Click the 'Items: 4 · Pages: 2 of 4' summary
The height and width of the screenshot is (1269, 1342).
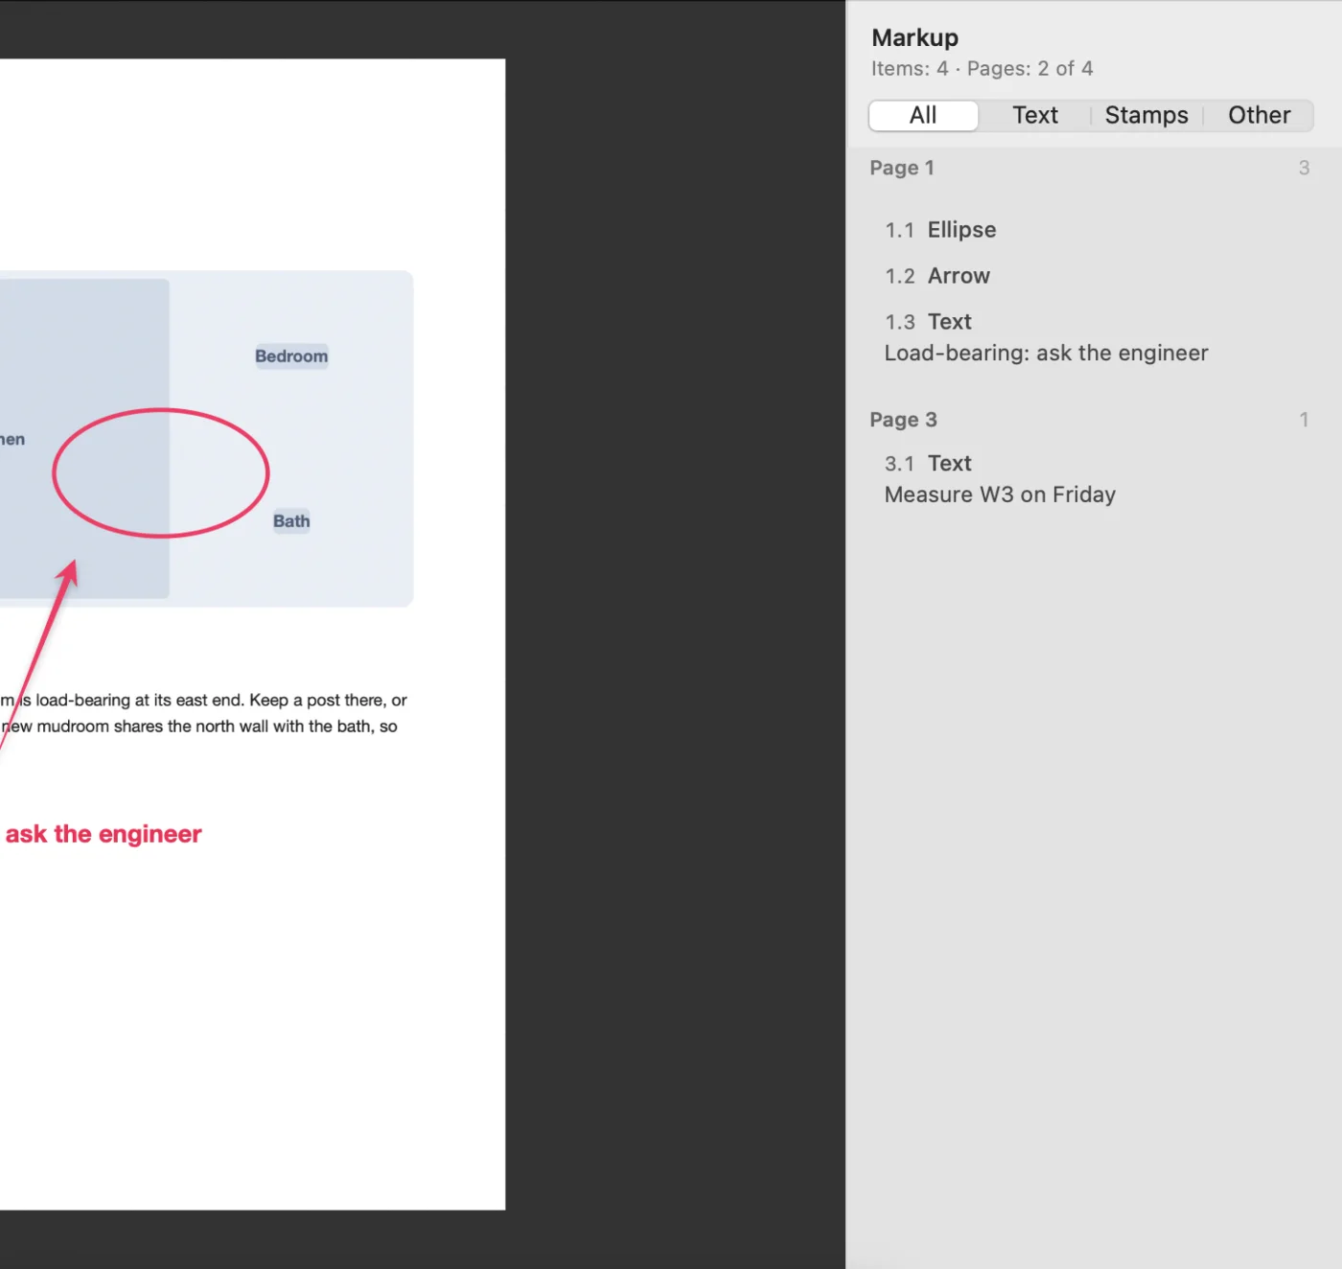pos(982,69)
